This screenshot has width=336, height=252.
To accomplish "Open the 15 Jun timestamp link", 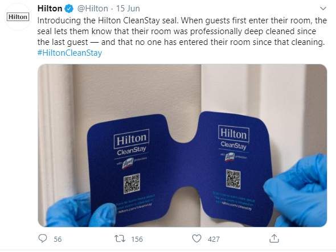I will coord(128,9).
